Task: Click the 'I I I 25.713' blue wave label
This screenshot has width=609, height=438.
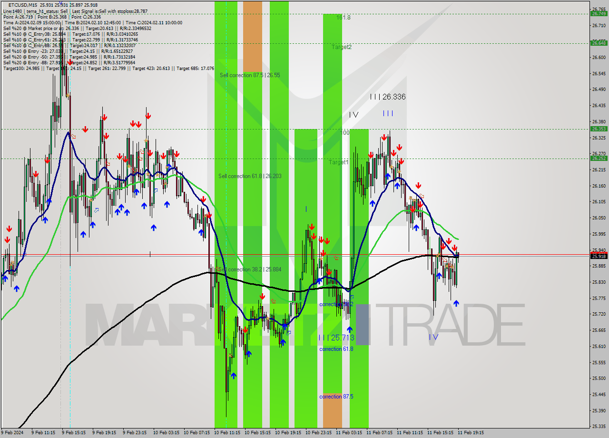Action: tap(336, 338)
